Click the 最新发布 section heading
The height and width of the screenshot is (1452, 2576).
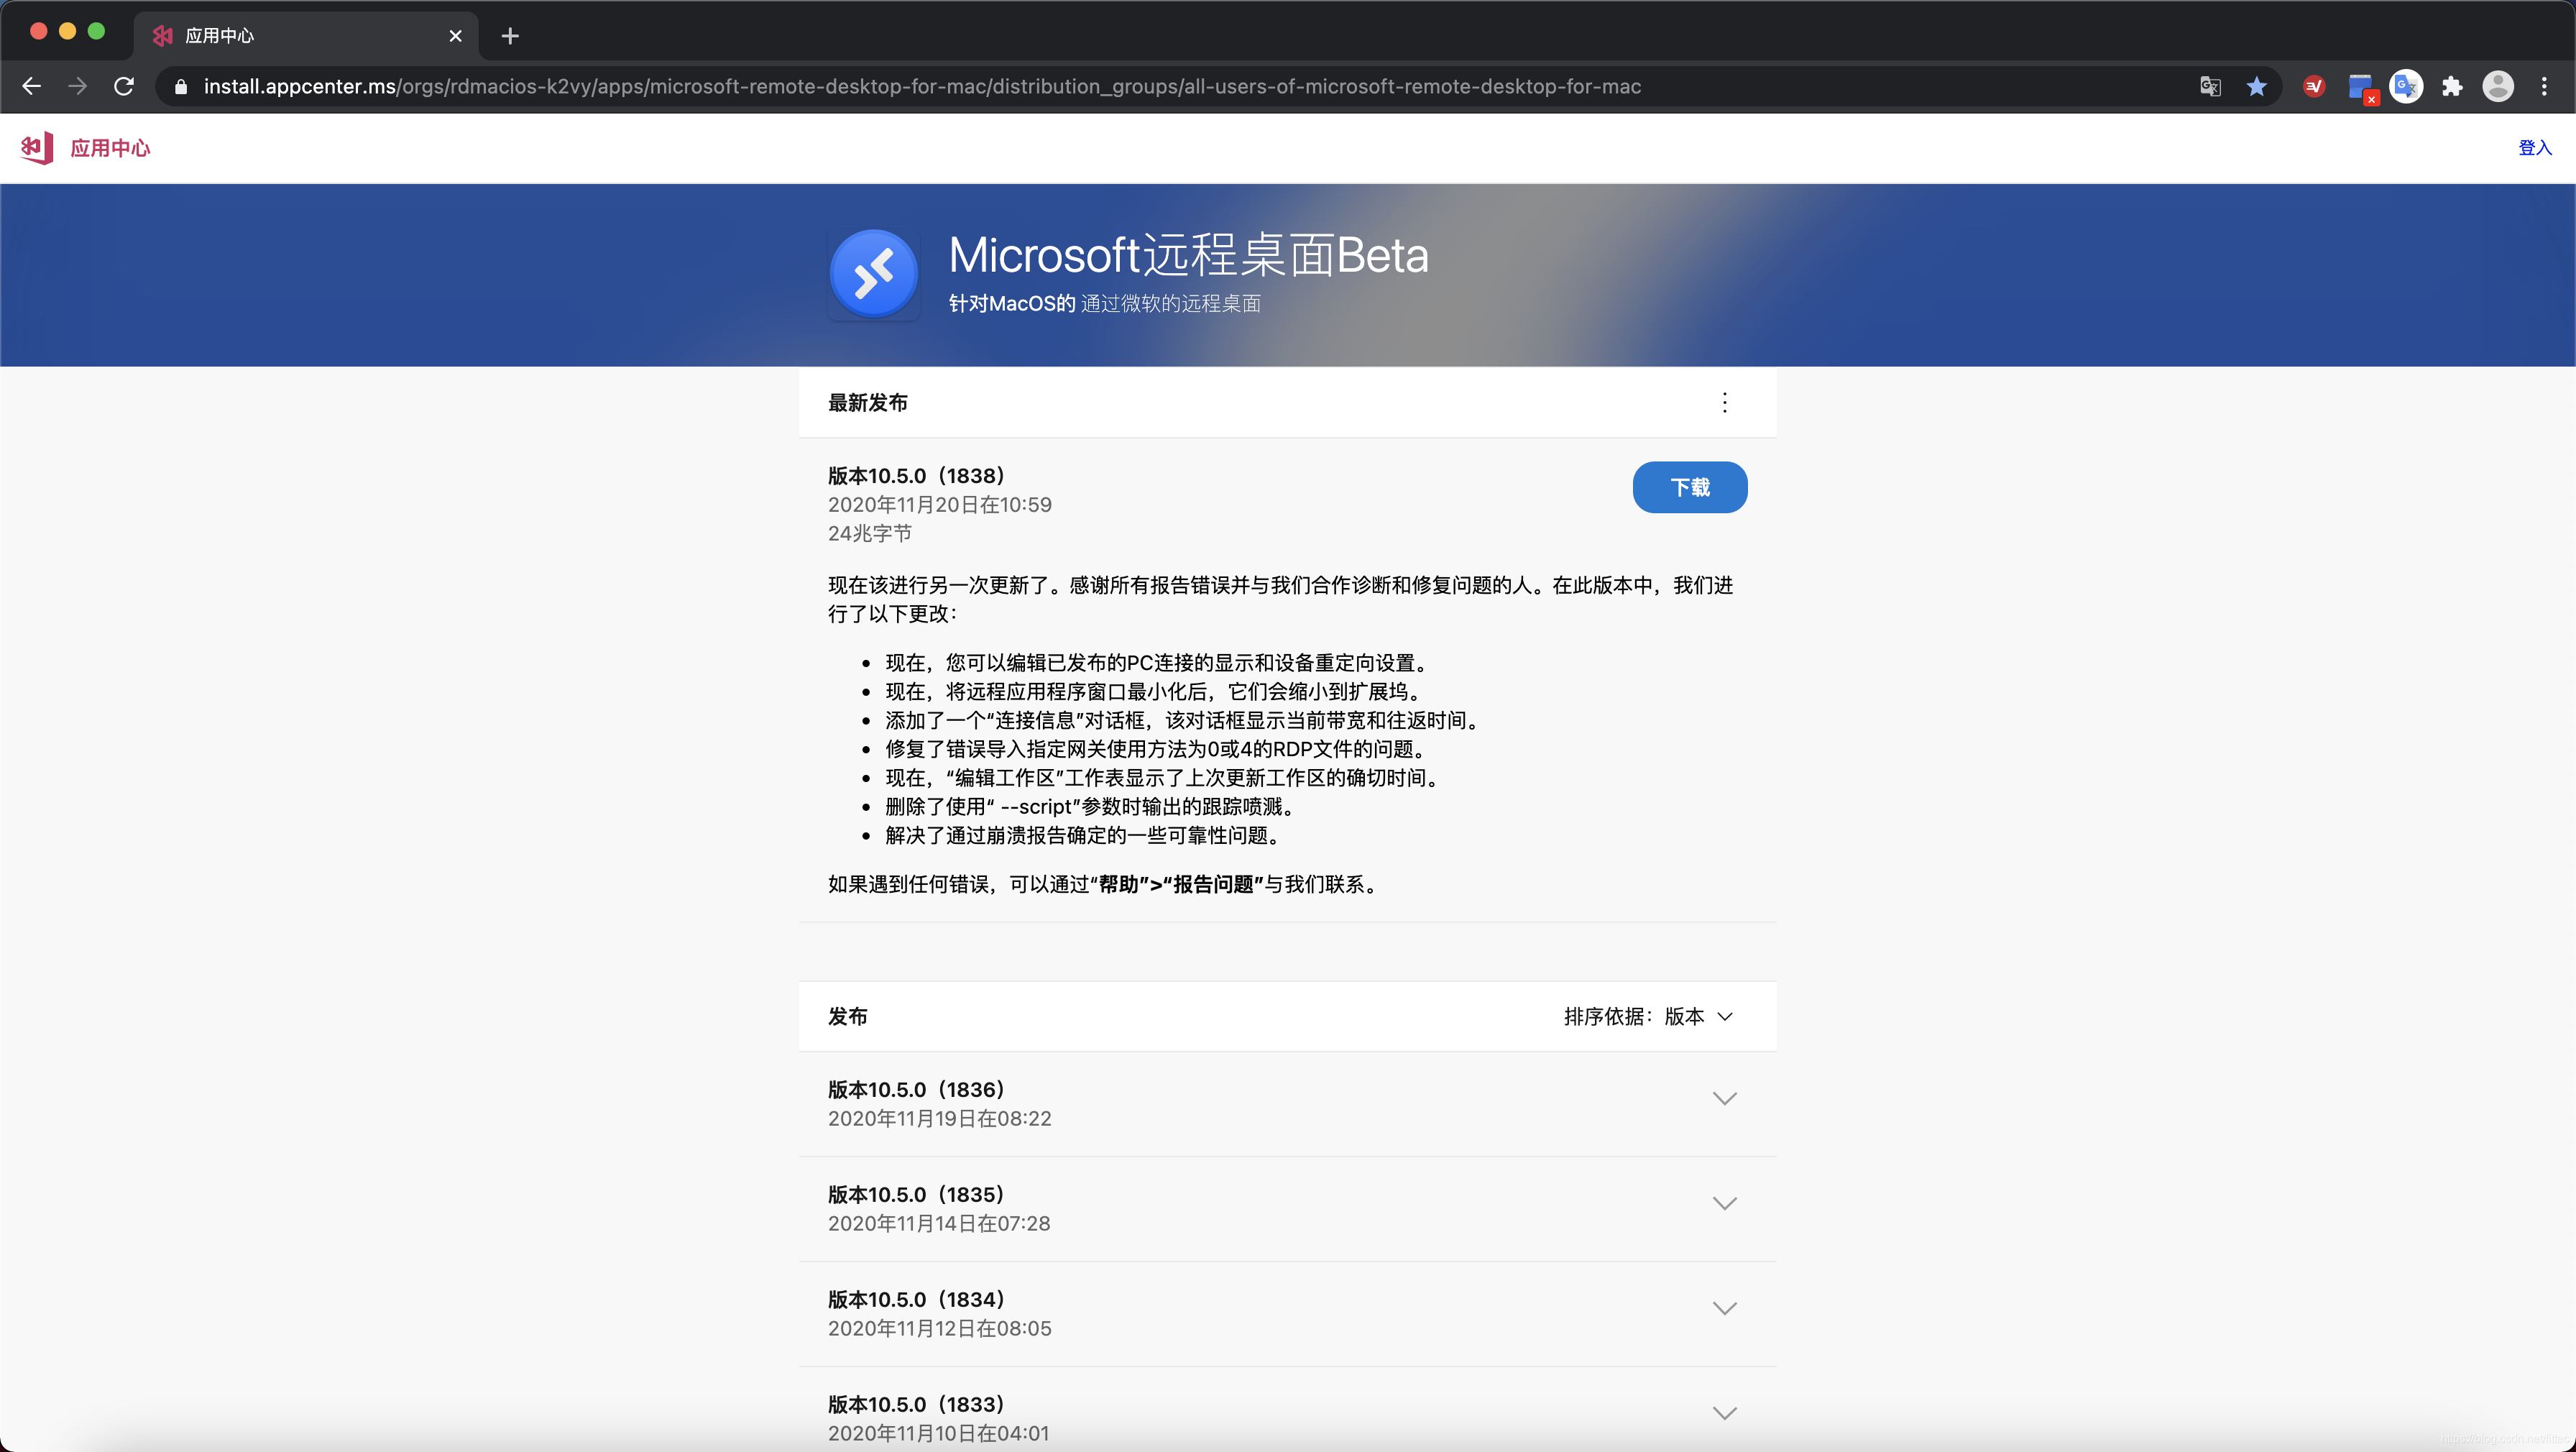coord(867,403)
